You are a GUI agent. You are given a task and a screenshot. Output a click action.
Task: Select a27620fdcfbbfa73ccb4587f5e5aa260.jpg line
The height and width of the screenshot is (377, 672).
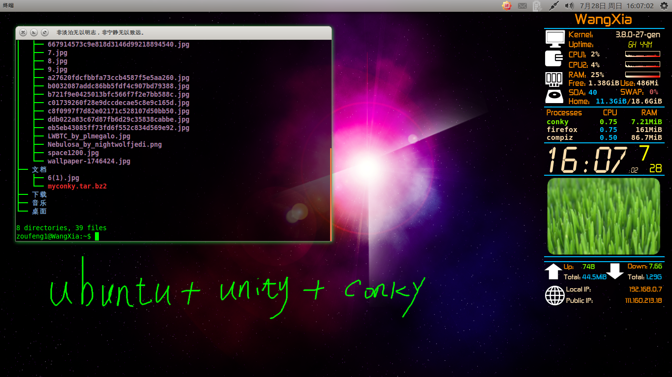(119, 78)
